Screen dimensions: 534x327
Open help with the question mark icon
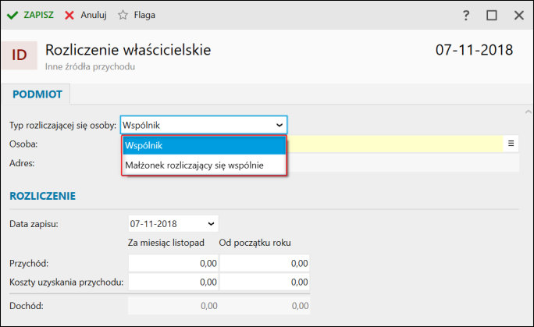(466, 15)
